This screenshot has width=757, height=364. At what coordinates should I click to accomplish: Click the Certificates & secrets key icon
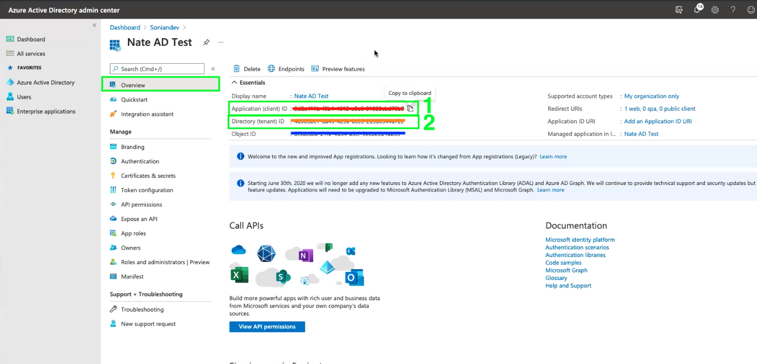tap(113, 176)
